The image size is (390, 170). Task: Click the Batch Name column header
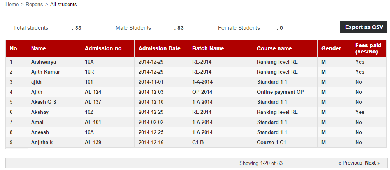click(x=208, y=48)
